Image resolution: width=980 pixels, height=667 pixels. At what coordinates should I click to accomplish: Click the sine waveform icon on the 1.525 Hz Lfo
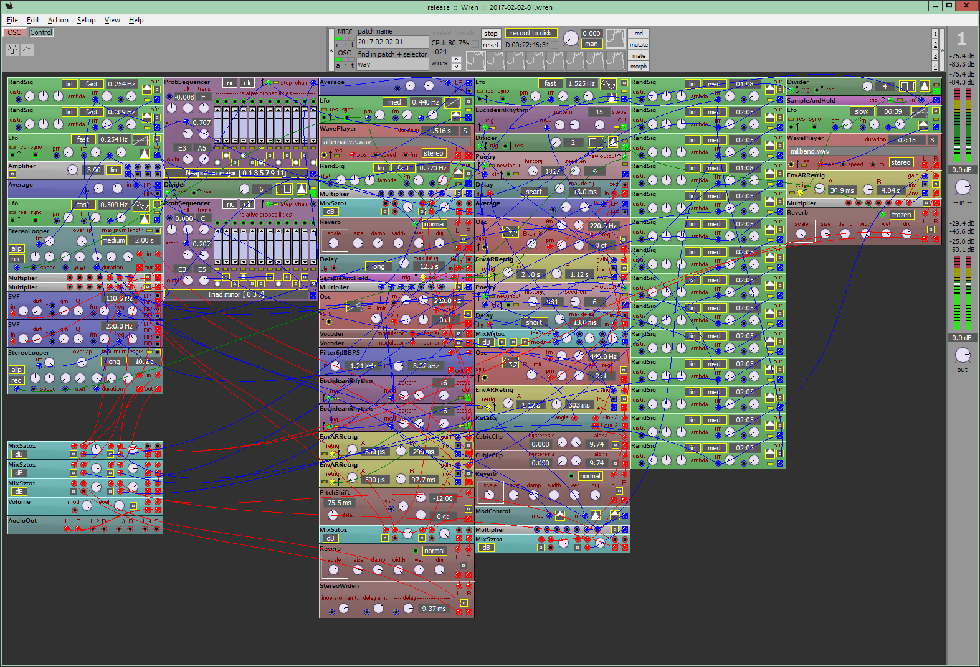point(608,83)
